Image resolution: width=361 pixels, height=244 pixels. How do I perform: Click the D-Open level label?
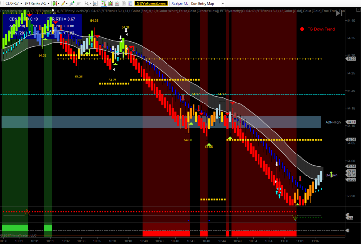point(332,175)
